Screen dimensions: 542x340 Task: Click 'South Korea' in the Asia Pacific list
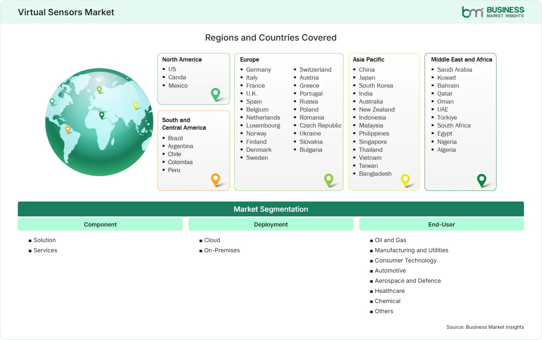376,86
